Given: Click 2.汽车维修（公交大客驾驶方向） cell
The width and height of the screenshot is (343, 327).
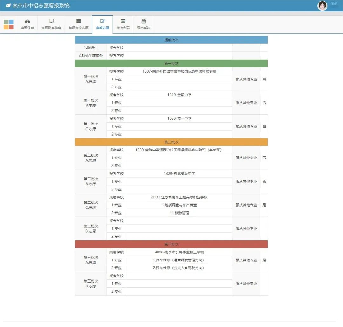Looking at the screenshot, I should click(x=179, y=268).
